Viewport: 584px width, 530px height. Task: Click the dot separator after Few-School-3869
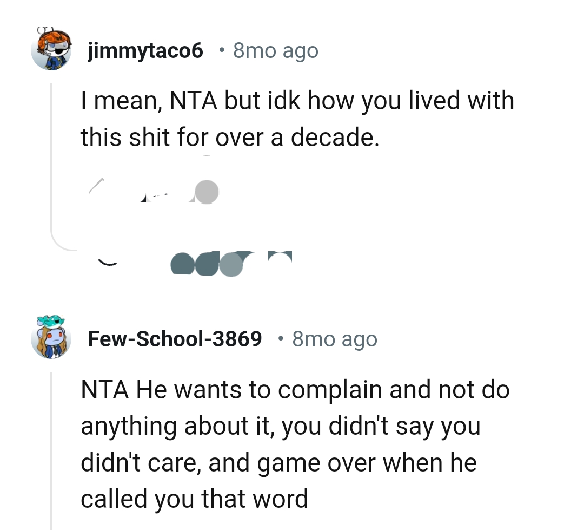pos(280,338)
